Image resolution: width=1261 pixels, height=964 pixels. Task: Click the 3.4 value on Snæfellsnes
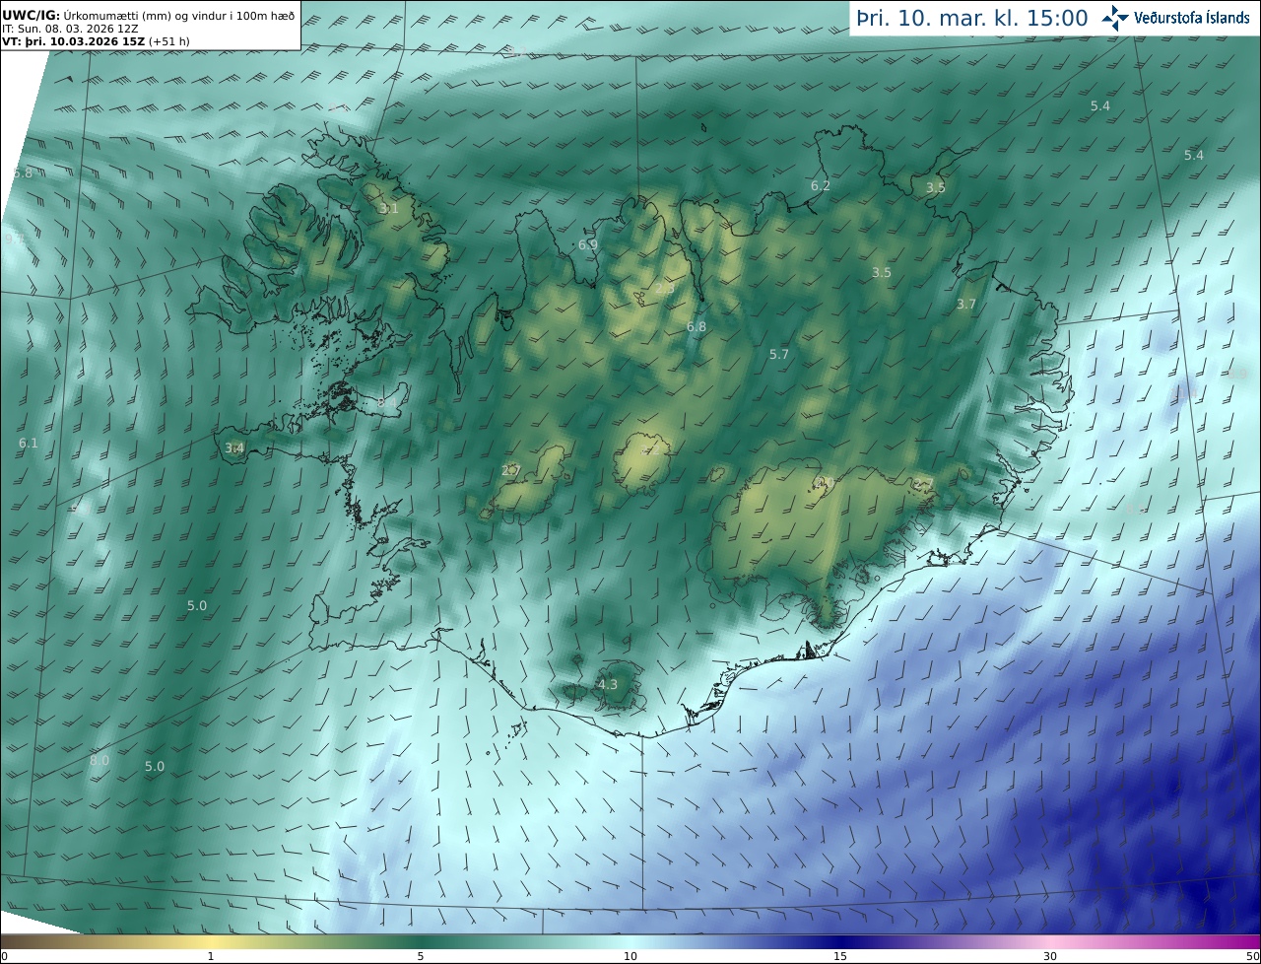tap(234, 448)
